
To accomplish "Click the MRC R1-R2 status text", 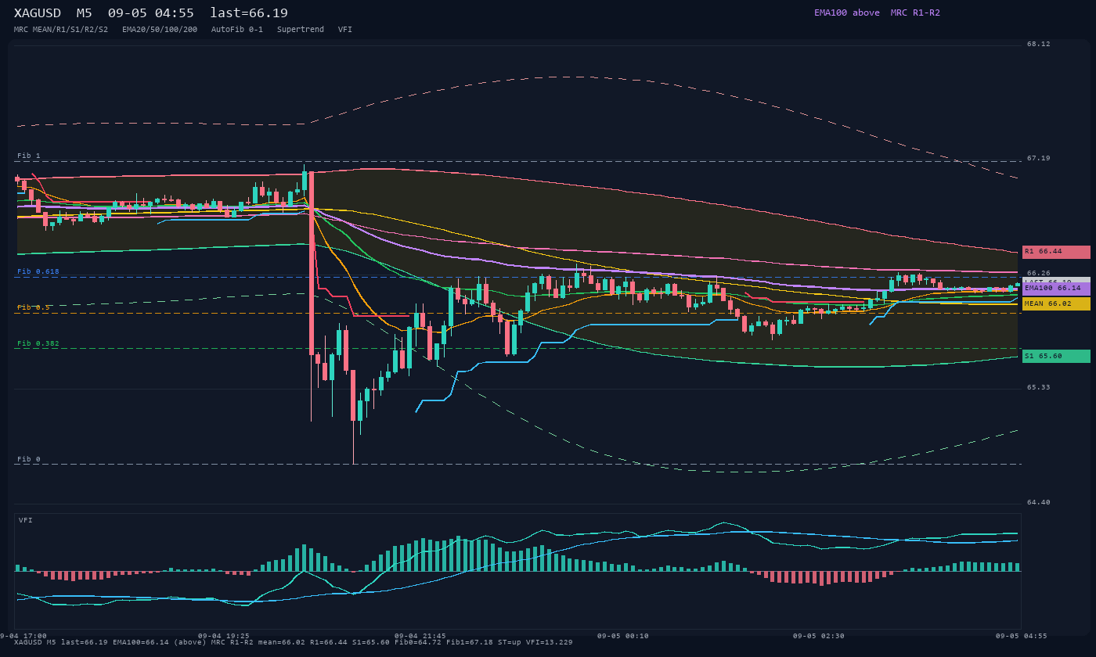I will pyautogui.click(x=915, y=13).
